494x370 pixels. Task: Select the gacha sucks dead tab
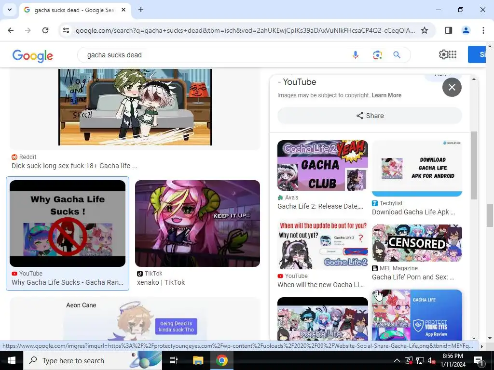coord(75,10)
